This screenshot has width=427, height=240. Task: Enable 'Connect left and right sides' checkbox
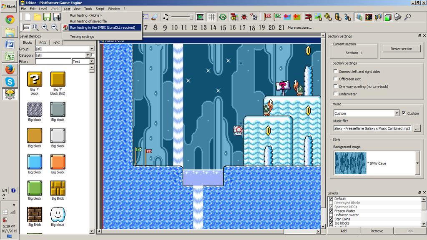tap(336, 71)
